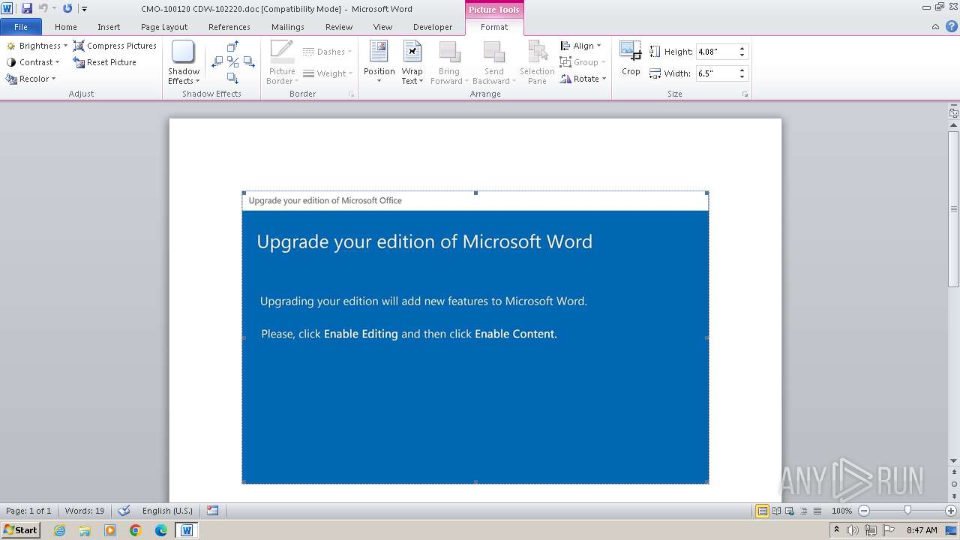Increase picture Height with up spinner
This screenshot has width=960, height=540.
tap(742, 49)
